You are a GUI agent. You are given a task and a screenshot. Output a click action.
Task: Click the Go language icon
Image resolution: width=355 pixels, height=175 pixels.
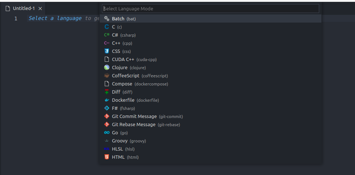[107, 132]
